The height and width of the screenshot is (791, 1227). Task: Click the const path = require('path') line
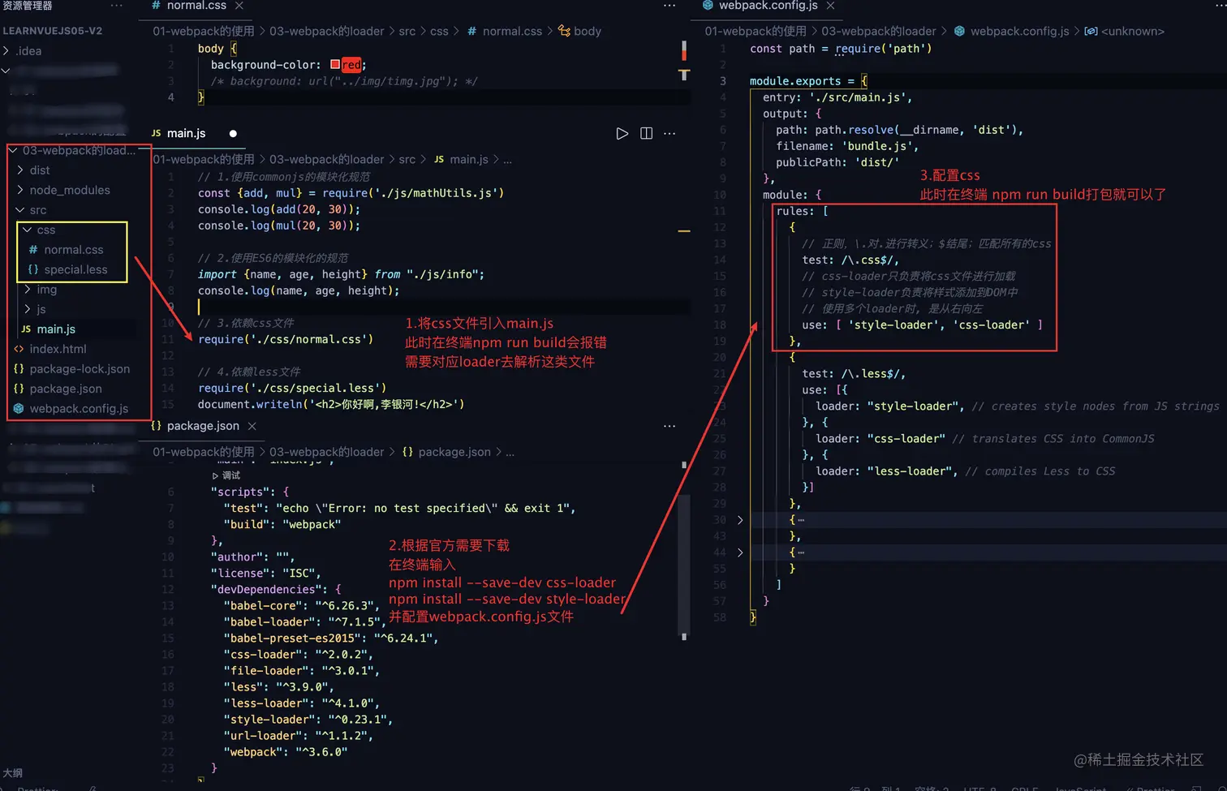click(x=841, y=49)
